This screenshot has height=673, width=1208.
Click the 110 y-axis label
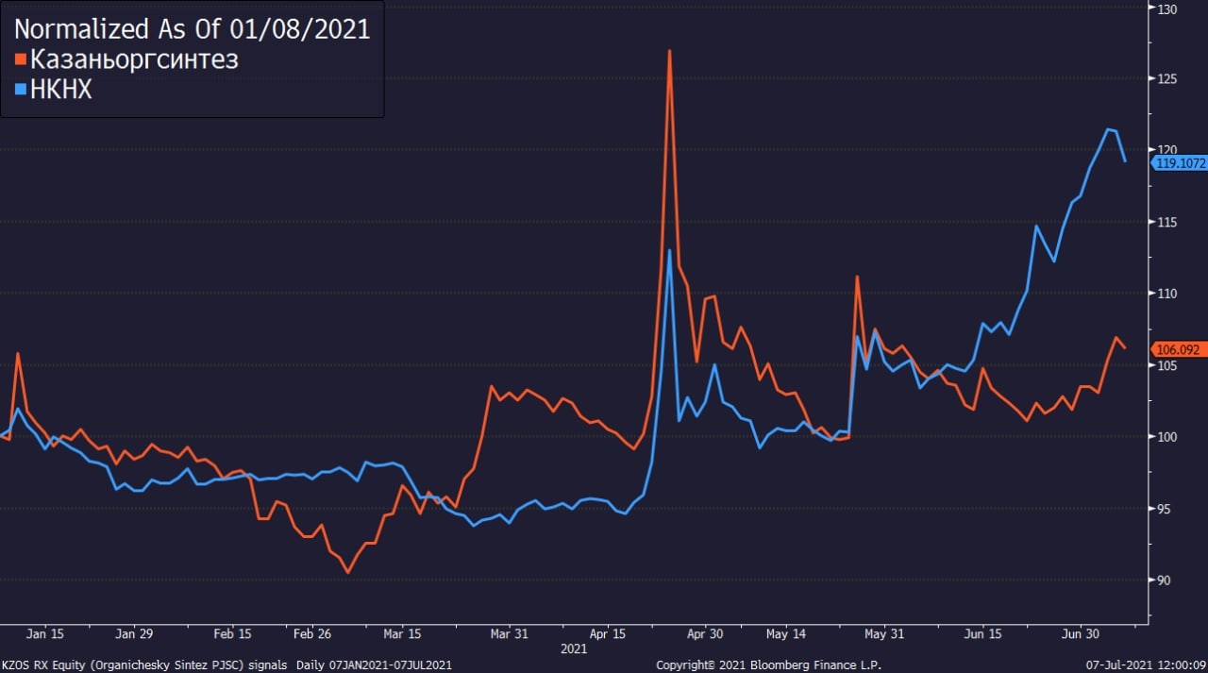(1166, 294)
